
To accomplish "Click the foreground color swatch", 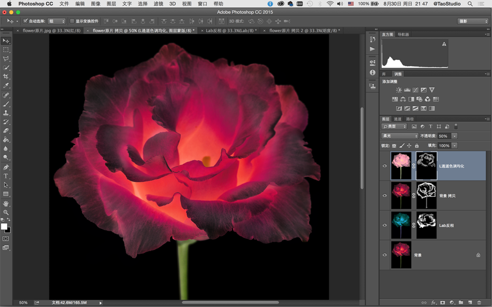I will click(4, 226).
